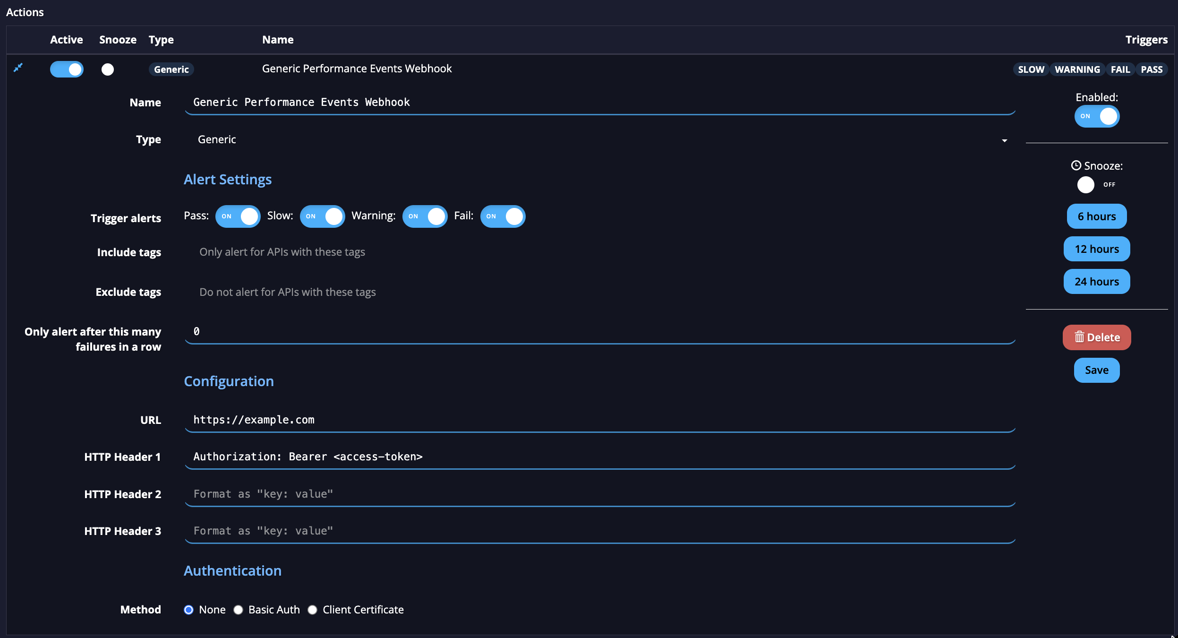Screen dimensions: 1178x638
Task: Click the Actions header title
Action: click(x=25, y=12)
